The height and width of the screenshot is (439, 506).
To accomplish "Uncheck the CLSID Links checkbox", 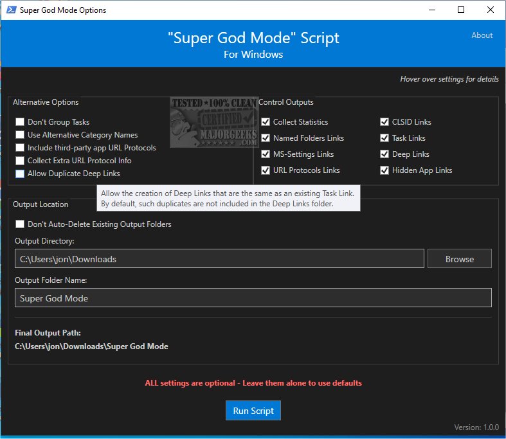I will [384, 122].
